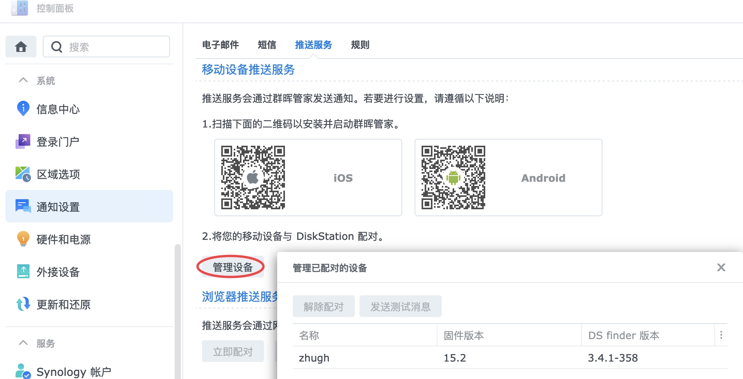Click the sidebar vertical scrollbar
Screen dimensions: 743x379
[178, 311]
